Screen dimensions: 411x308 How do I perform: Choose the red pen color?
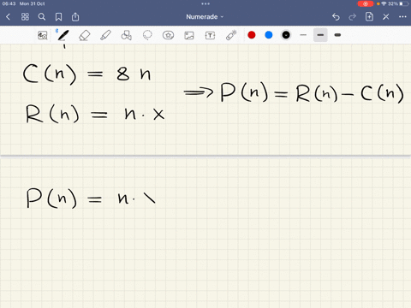pyautogui.click(x=252, y=35)
